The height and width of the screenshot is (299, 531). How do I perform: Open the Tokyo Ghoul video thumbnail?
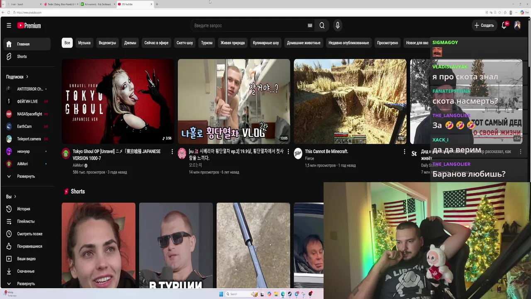(x=118, y=101)
